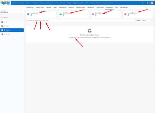Switch to the Attendance tab

(x=109, y=7)
